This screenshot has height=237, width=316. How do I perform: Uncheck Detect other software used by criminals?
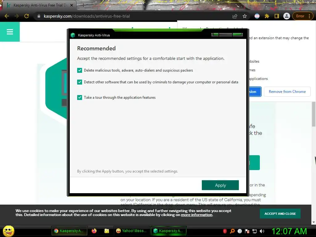click(x=80, y=82)
